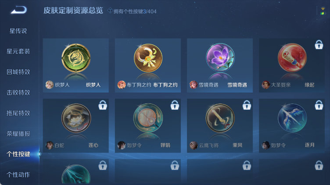Screen dimensions: 330x185
Task: Click the lock icon on 缘起 card
Action: (x=319, y=45)
